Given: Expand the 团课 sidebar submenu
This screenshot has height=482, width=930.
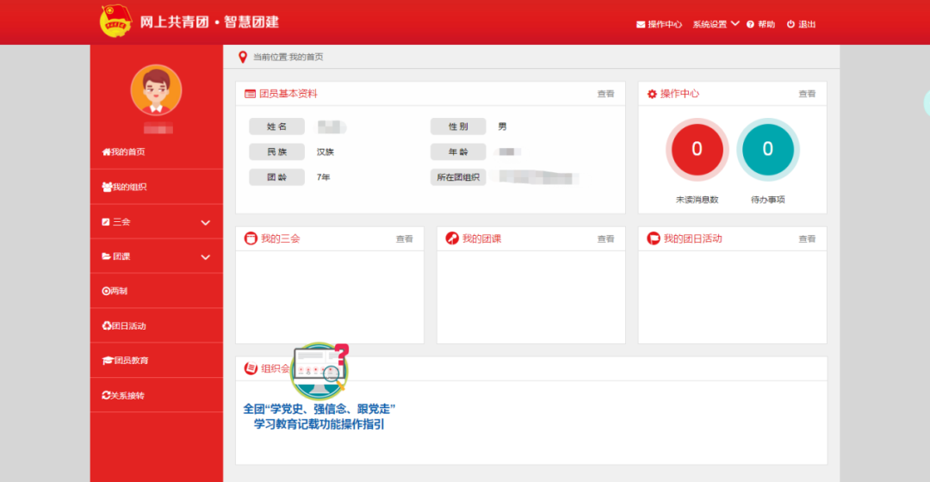Looking at the screenshot, I should pyautogui.click(x=205, y=256).
